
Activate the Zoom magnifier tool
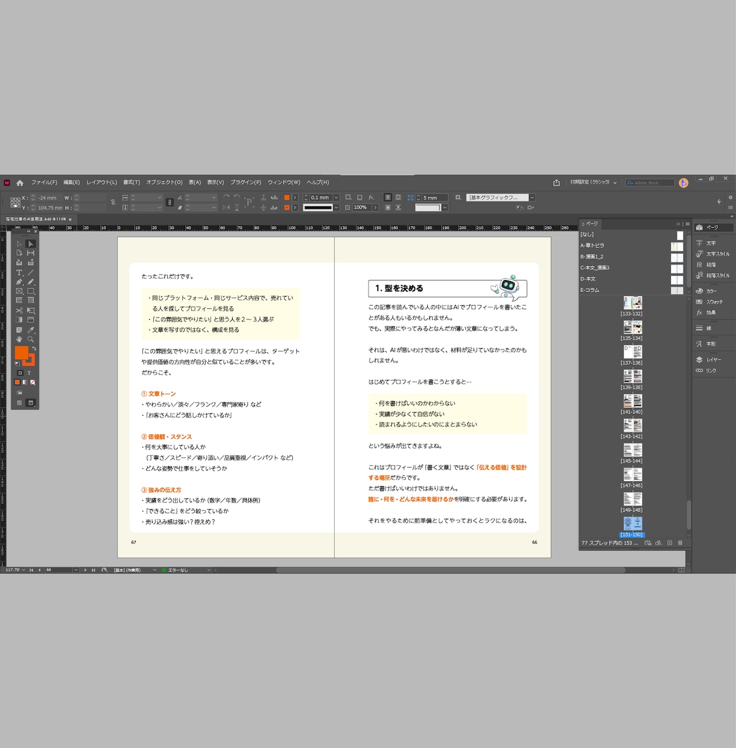[31, 340]
